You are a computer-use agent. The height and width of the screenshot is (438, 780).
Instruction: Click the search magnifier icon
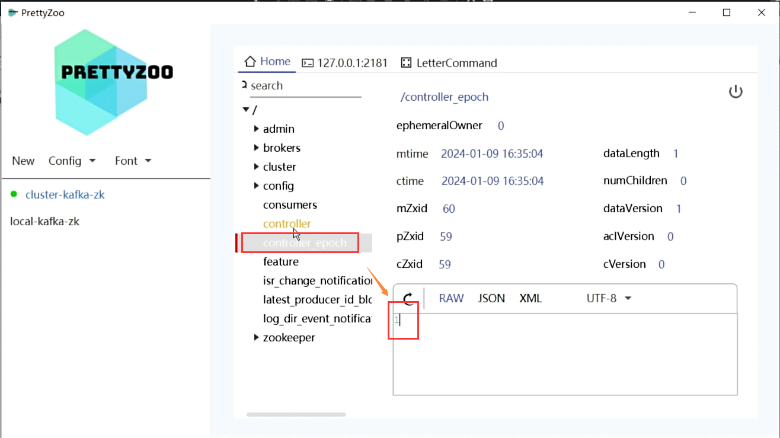(244, 85)
